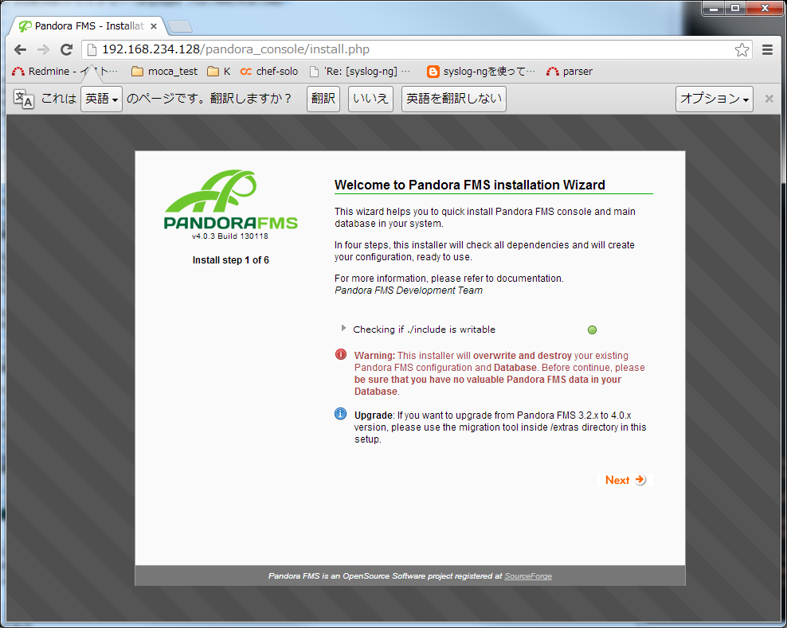Close the translation bar
Viewport: 787px width, 628px height.
[x=769, y=99]
